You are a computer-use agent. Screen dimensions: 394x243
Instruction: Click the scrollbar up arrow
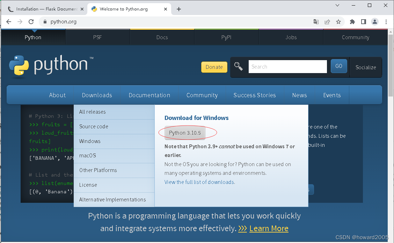pyautogui.click(x=391, y=32)
